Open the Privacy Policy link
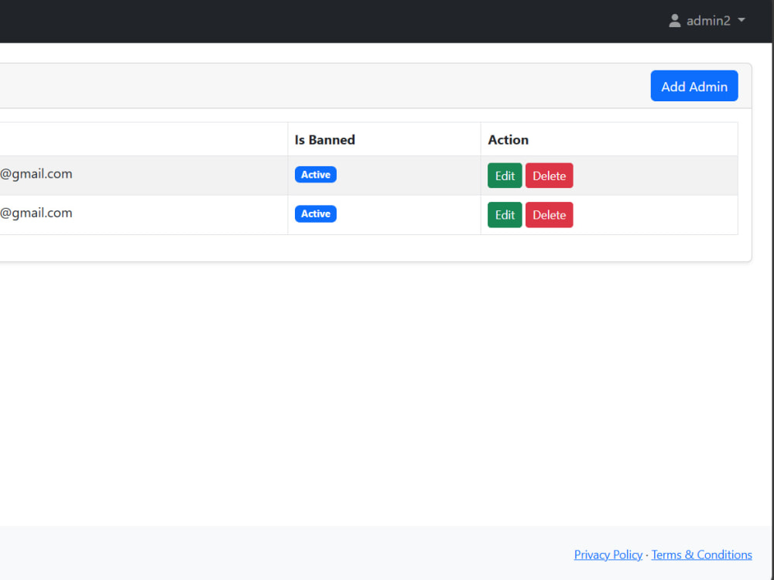The height and width of the screenshot is (580, 774). (608, 554)
